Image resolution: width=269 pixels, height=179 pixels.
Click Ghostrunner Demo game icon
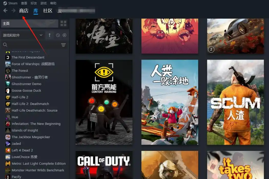pos(8,84)
